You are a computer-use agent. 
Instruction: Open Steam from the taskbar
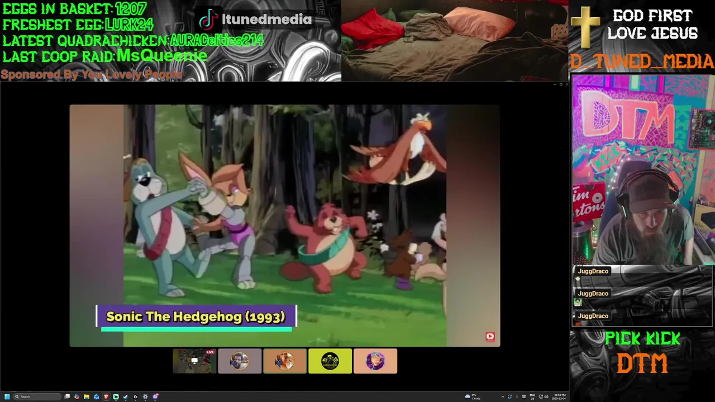126,396
